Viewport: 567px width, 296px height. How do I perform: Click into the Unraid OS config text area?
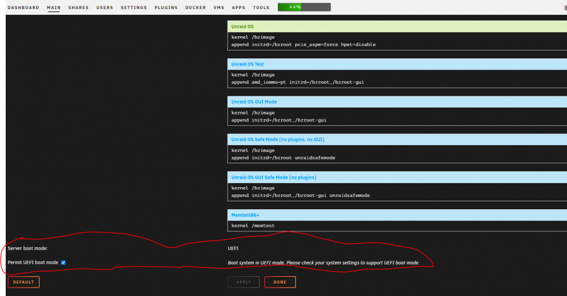[x=397, y=41]
